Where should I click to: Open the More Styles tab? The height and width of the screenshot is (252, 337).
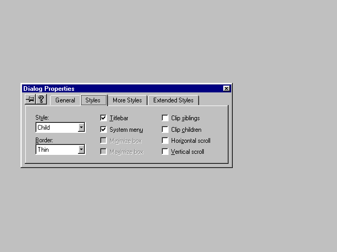coord(127,100)
